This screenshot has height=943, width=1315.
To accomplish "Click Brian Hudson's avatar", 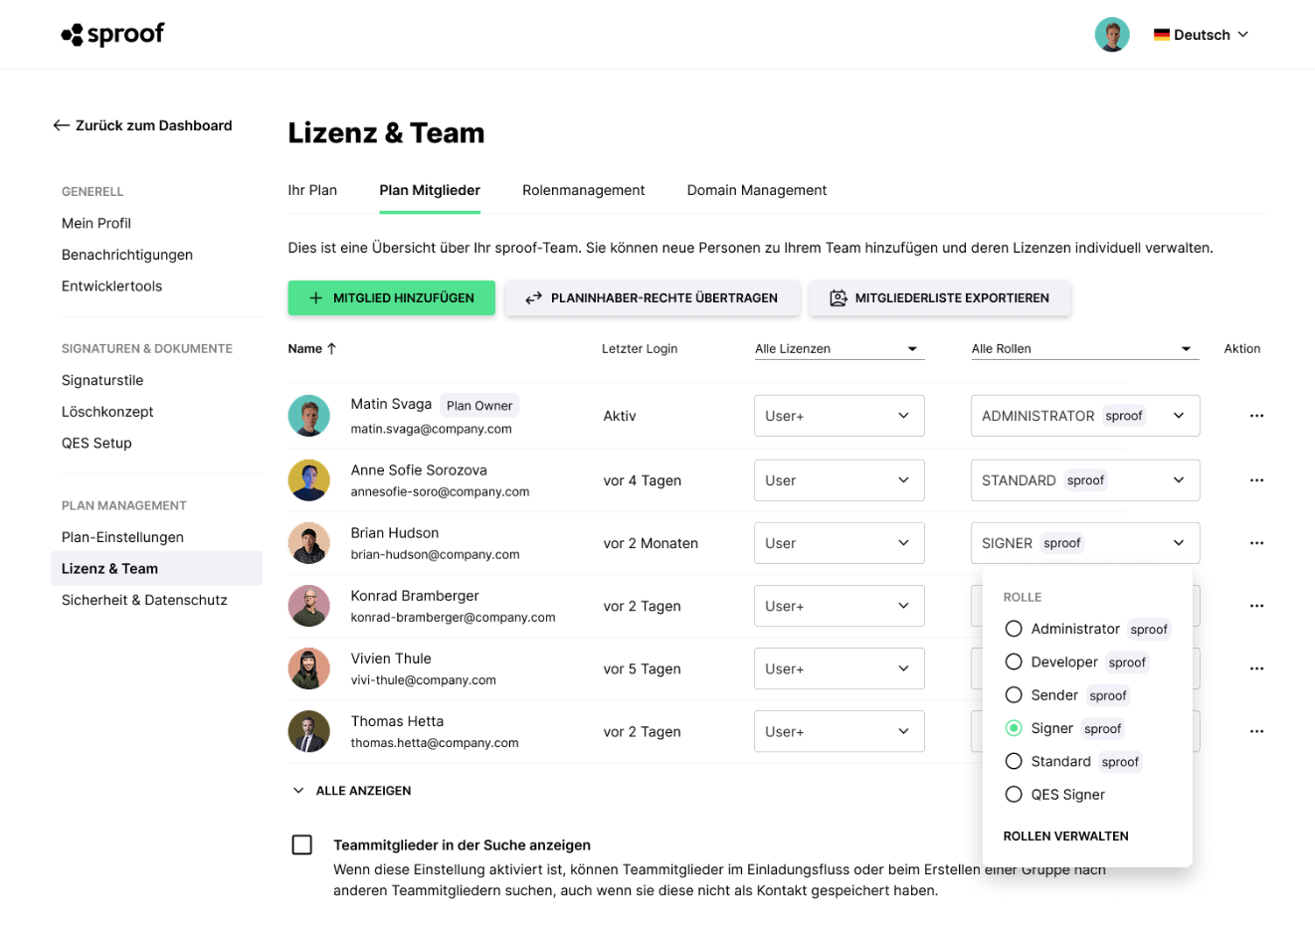I will [x=309, y=543].
